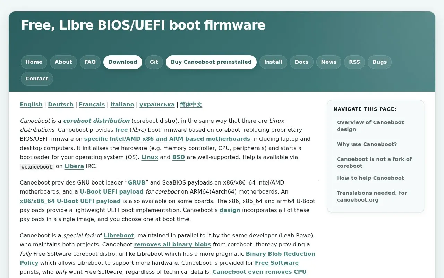This screenshot has height=278, width=444.
Task: Follow the coreboot distribution link
Action: pos(96,121)
